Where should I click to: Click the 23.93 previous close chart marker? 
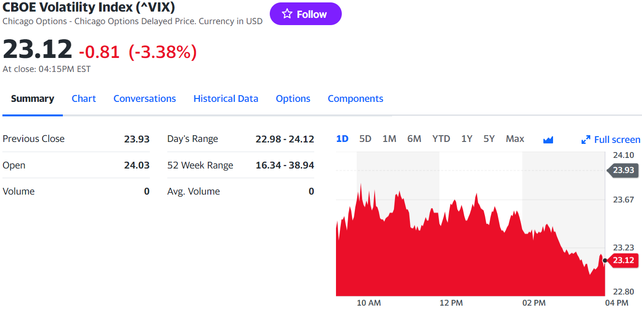pyautogui.click(x=623, y=170)
